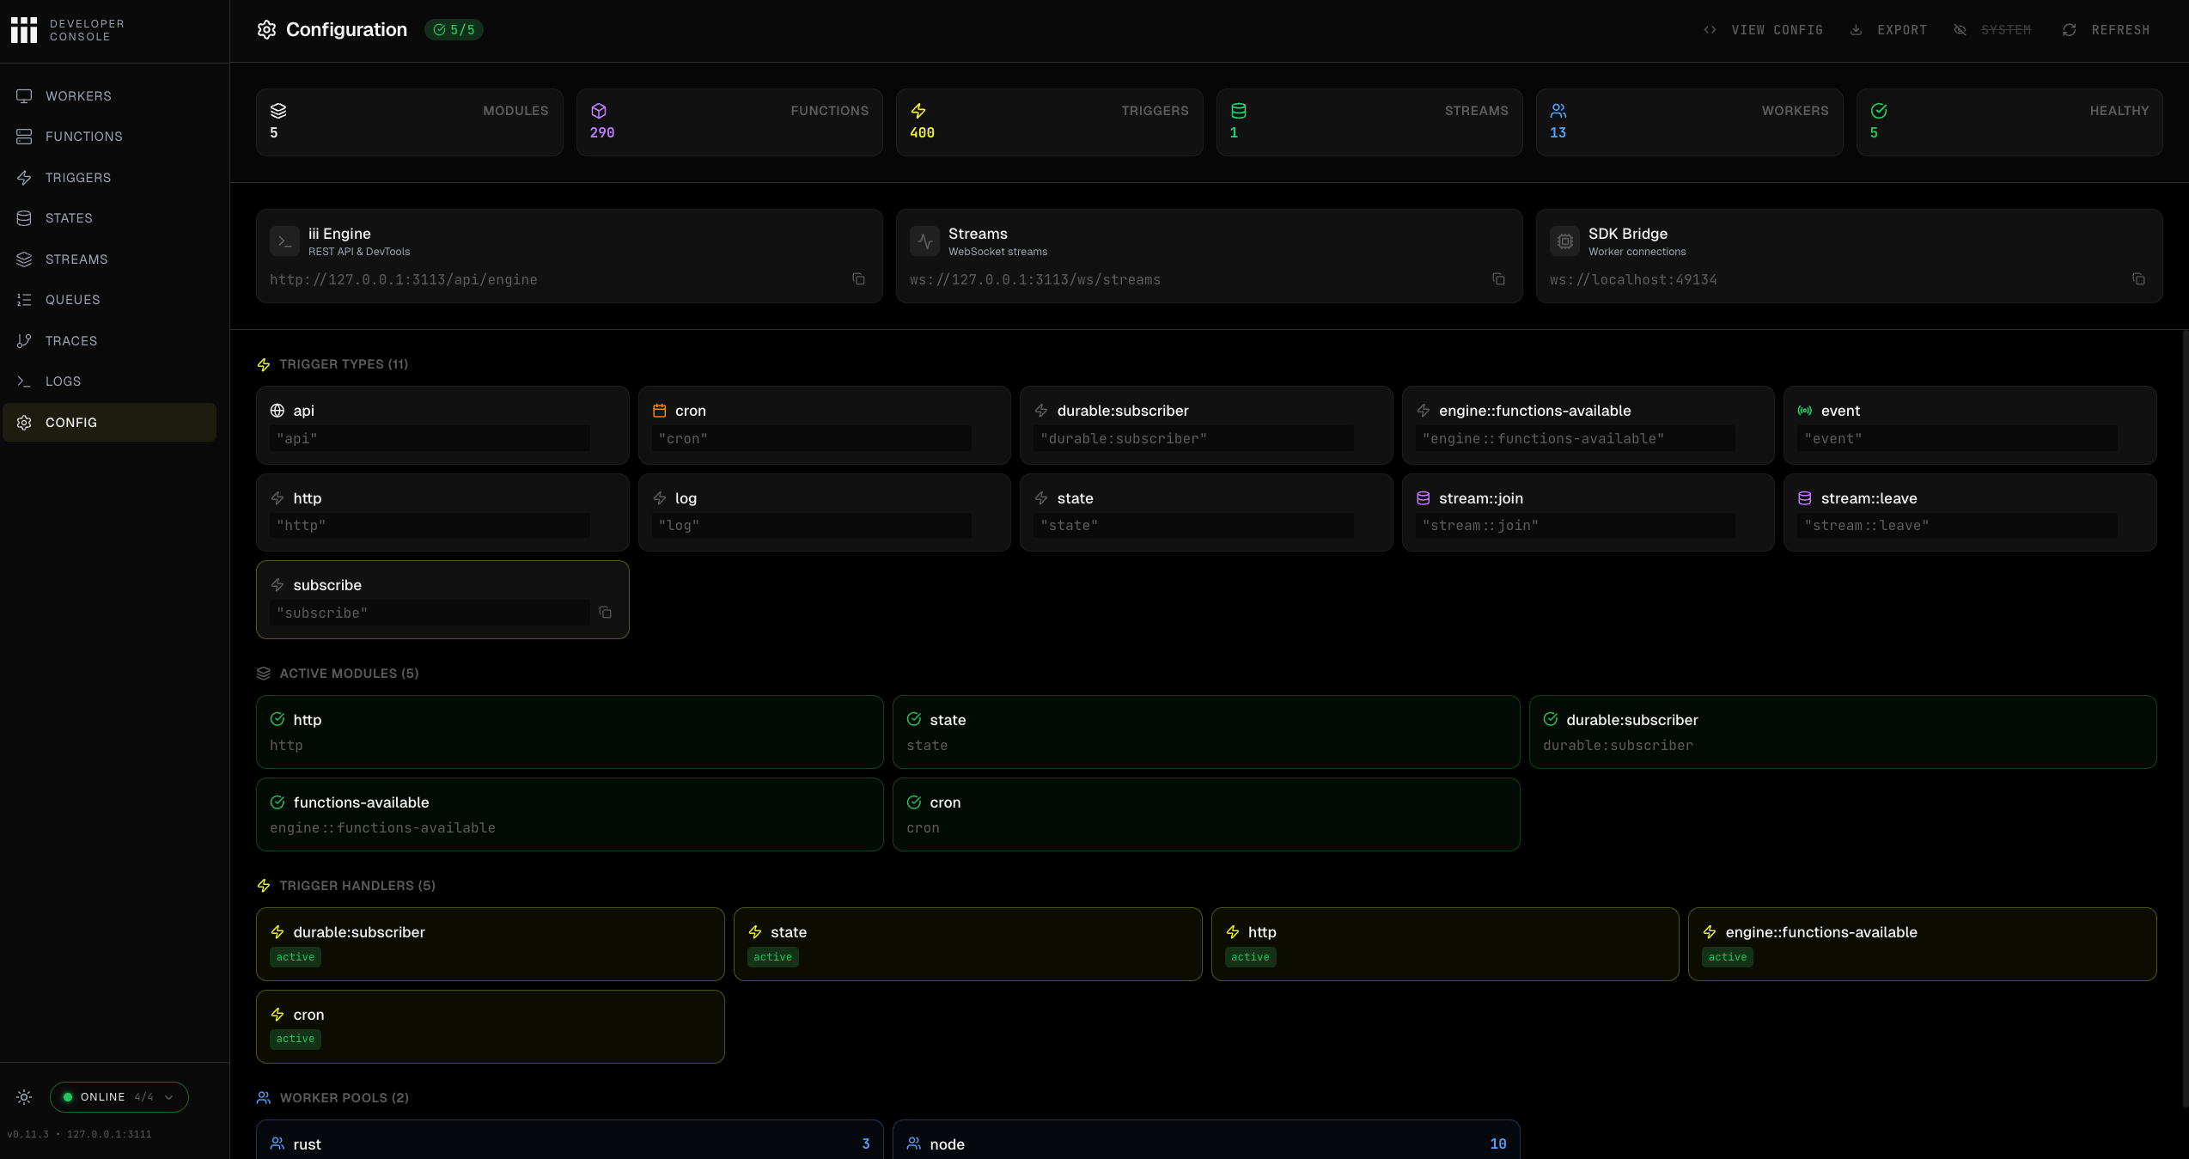This screenshot has width=2189, height=1159.
Task: Click the SDK Bridge chip icon
Action: pos(1564,241)
